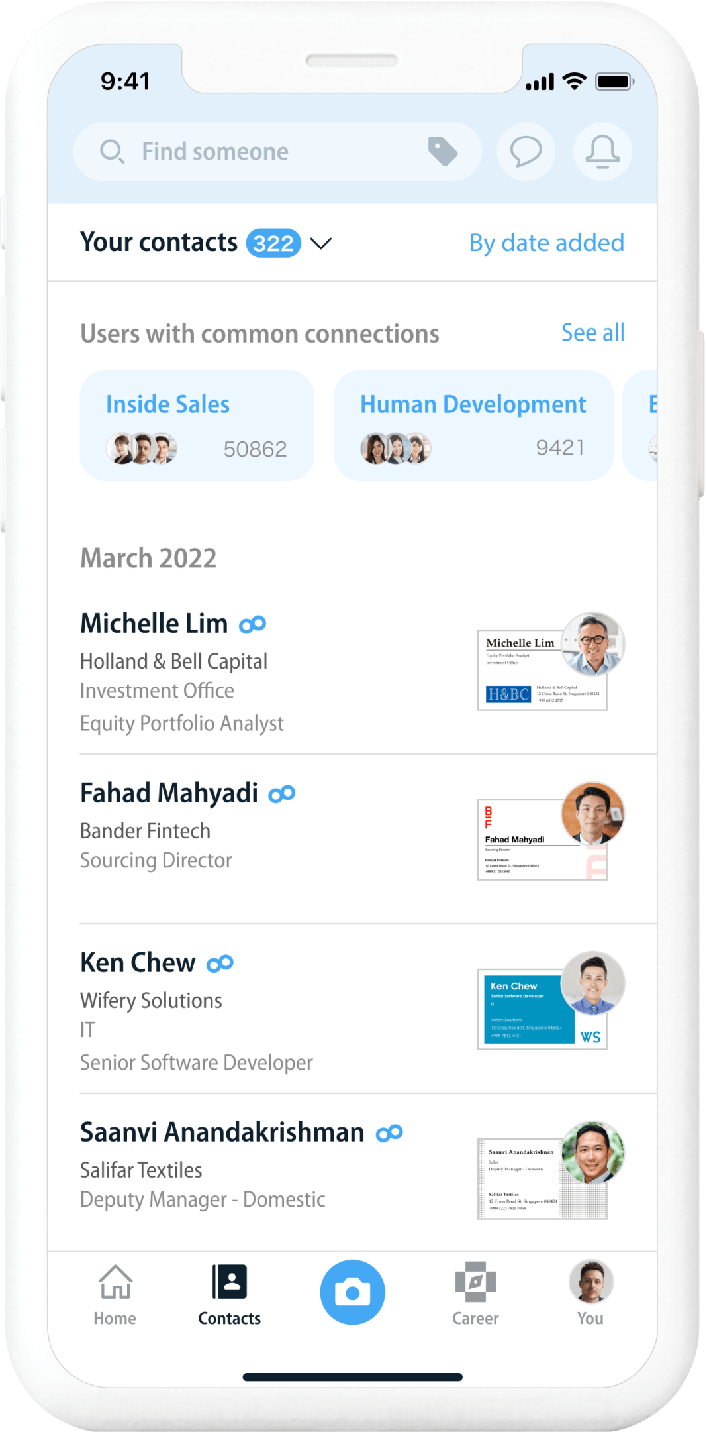View Michelle Lim's business card thumbnail
The image size is (707, 1432).
tap(542, 670)
